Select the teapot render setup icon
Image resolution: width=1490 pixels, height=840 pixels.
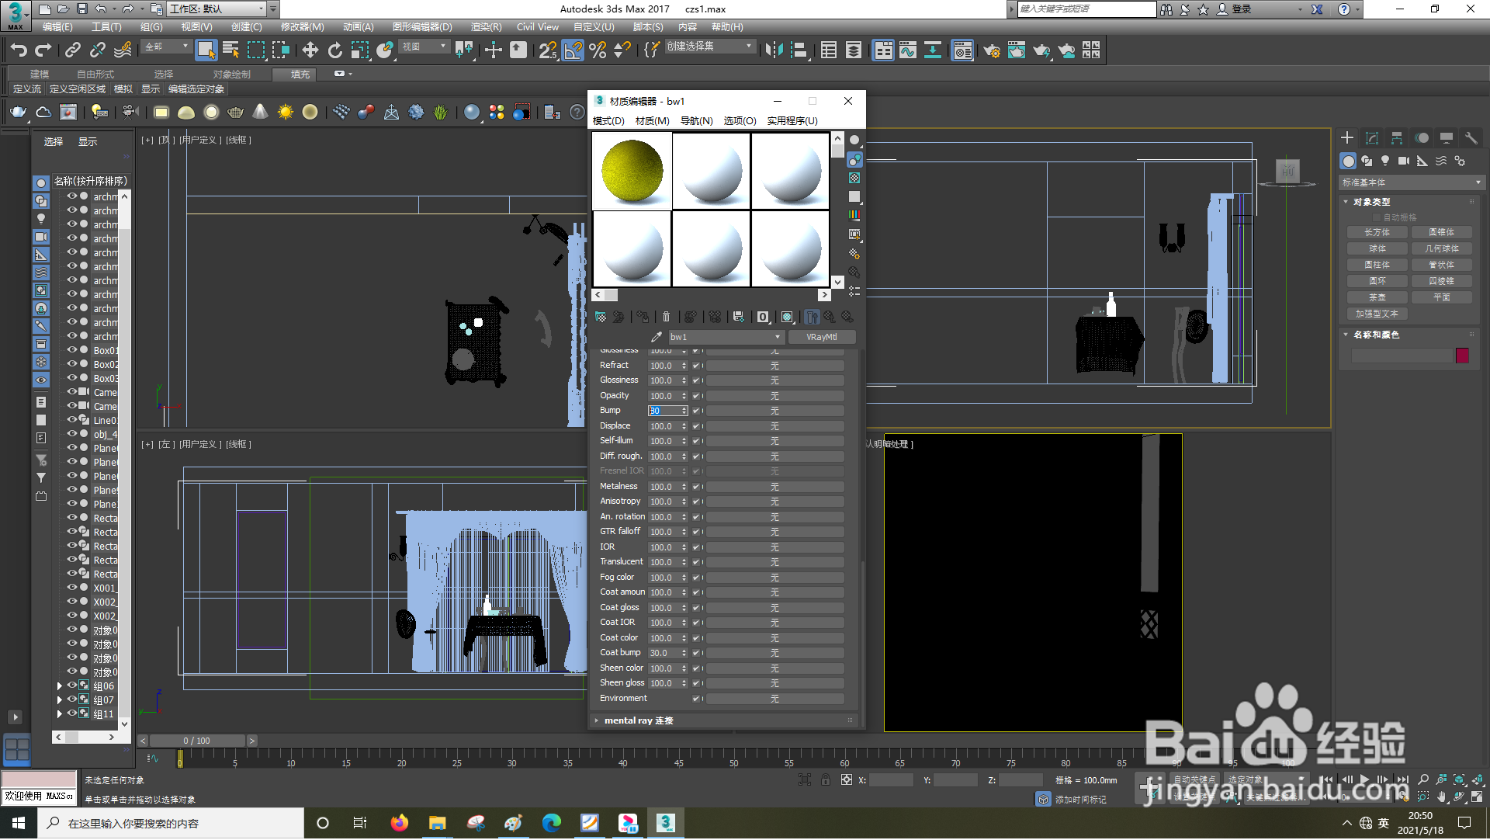pyautogui.click(x=991, y=50)
